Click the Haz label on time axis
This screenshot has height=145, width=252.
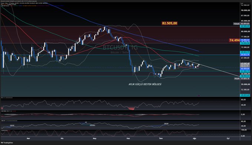(x=128, y=138)
